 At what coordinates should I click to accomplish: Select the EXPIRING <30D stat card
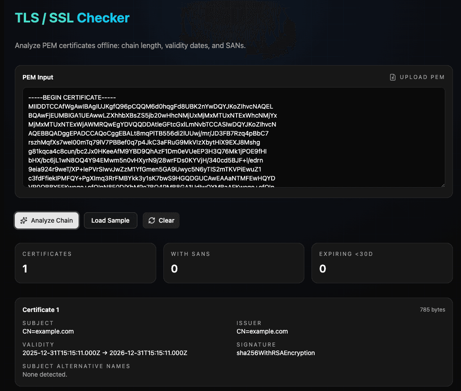pos(382,263)
